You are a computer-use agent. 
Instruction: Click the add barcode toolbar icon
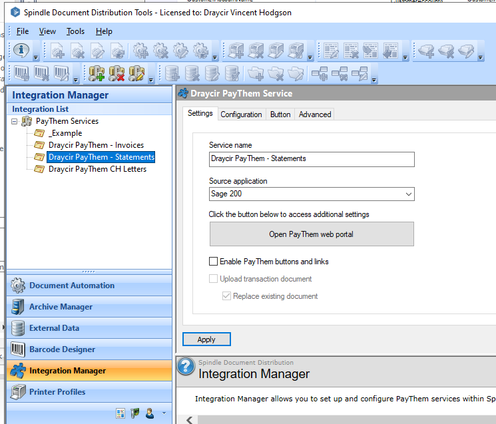[21, 73]
